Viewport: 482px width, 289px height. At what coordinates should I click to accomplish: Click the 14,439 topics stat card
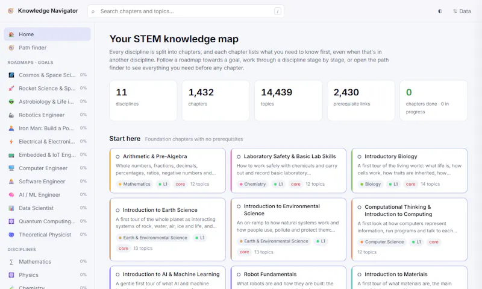point(289,101)
